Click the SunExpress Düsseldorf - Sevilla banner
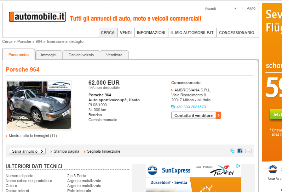 (194, 178)
